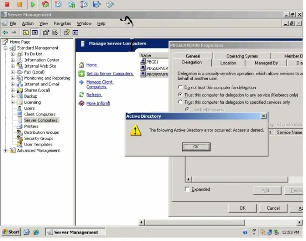Click the Help toolbar icon with question mark
The image size is (306, 241).
click(66, 32)
